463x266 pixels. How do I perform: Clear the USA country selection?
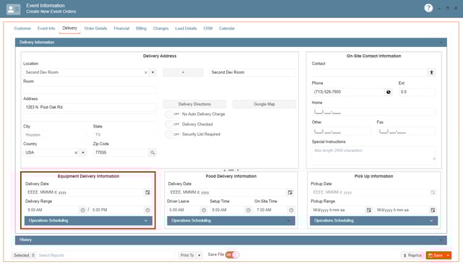[x=76, y=152]
